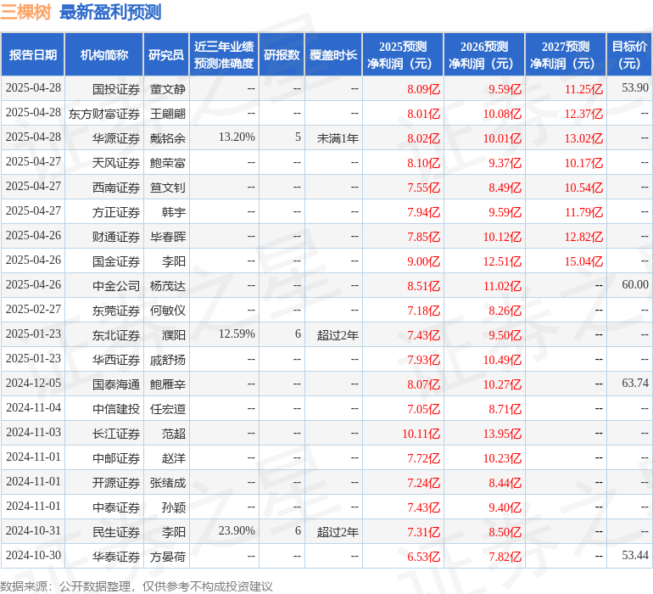653x594 pixels.
Task: Click researcher name 方晏荷
Action: [167, 557]
